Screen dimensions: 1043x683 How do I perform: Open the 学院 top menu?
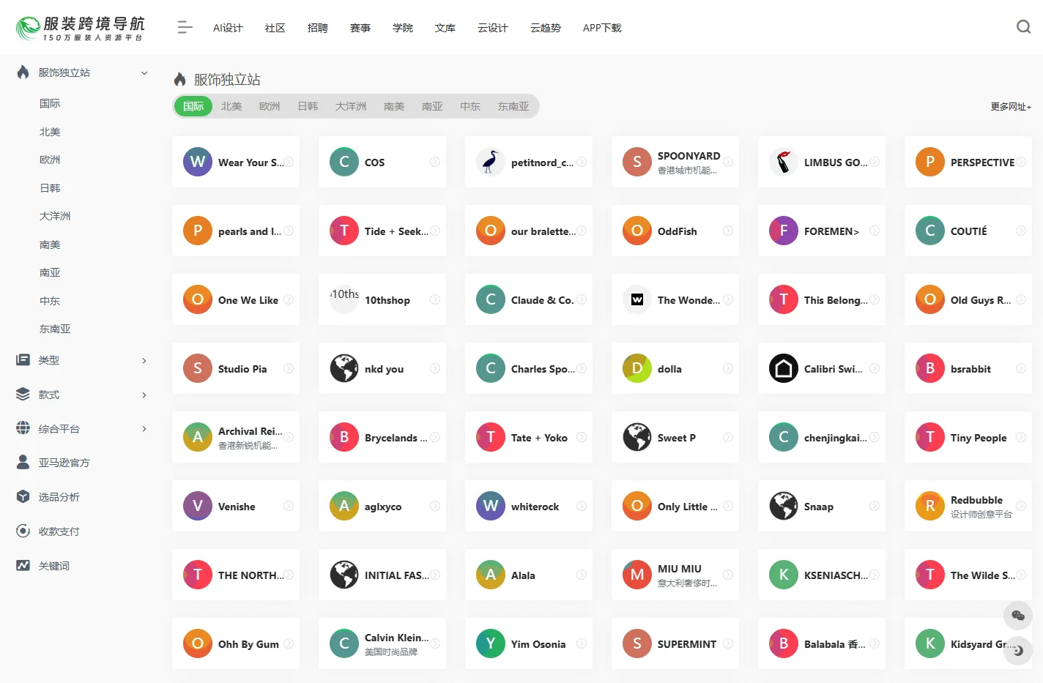click(402, 28)
